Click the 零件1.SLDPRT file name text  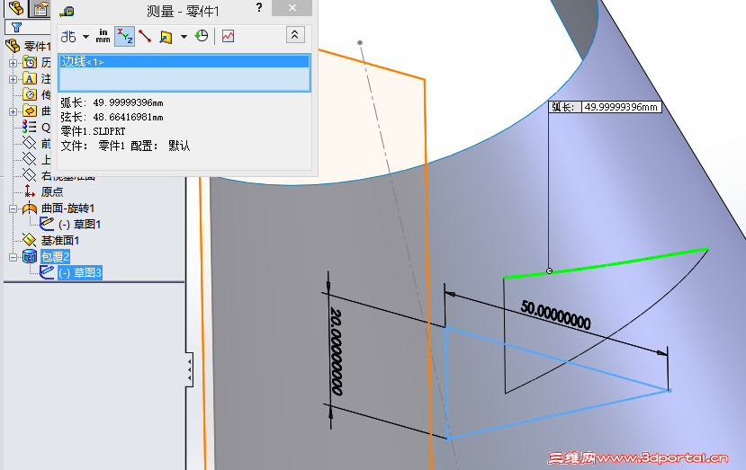pos(94,131)
